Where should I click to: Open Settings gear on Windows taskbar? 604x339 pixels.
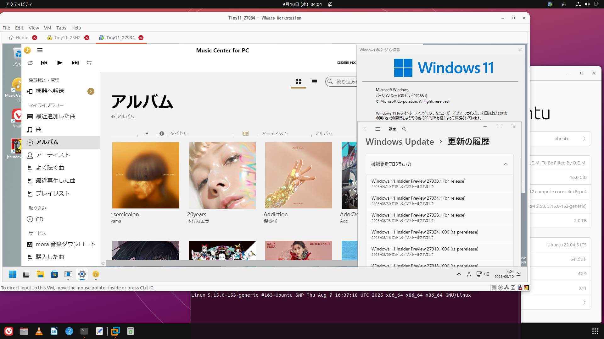point(82,274)
